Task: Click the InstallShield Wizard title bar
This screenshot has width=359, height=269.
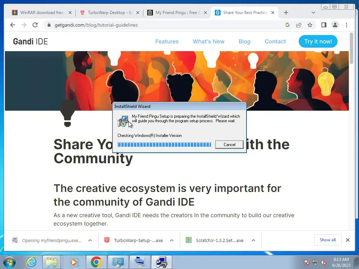Action: [179, 106]
